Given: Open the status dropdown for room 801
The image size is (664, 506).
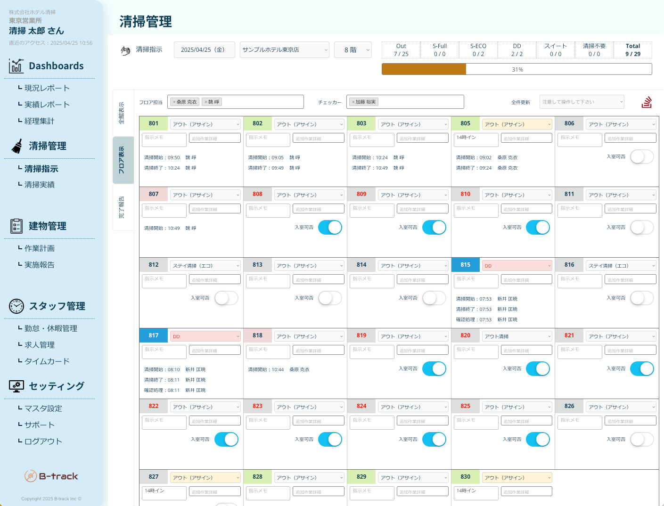Looking at the screenshot, I should pos(205,124).
